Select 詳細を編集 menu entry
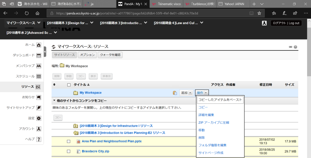The image size is (311, 158). coord(206,115)
